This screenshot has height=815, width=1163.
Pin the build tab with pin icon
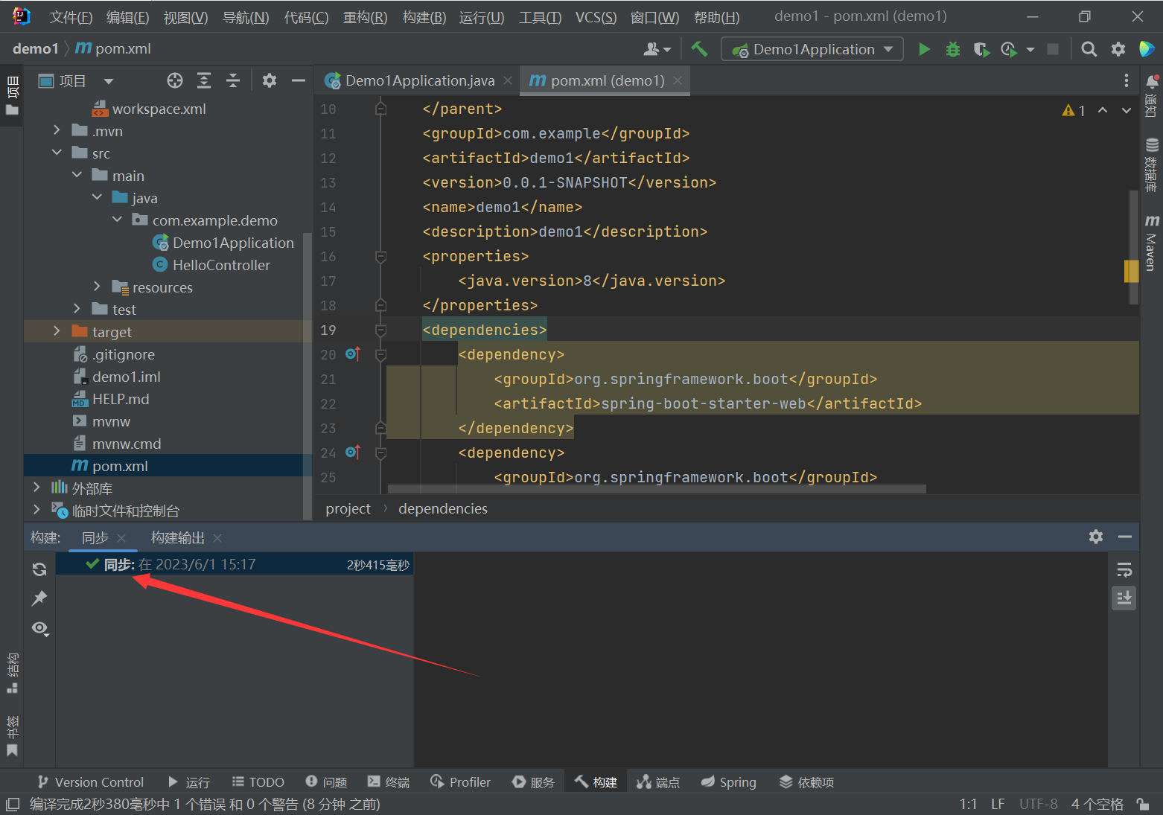point(39,598)
